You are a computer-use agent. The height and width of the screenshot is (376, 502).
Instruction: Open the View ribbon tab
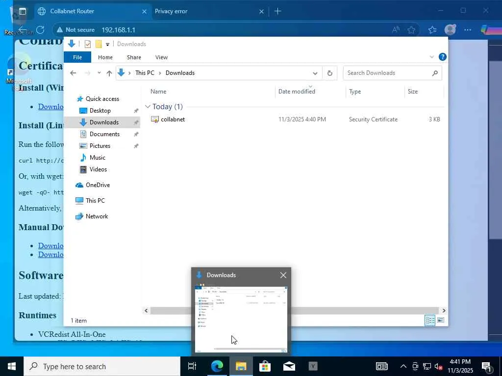(x=161, y=57)
